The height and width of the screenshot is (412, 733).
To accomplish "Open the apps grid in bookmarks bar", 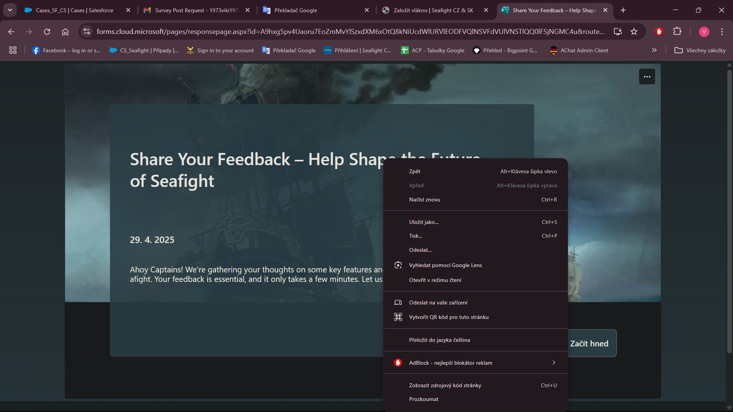I will [13, 50].
